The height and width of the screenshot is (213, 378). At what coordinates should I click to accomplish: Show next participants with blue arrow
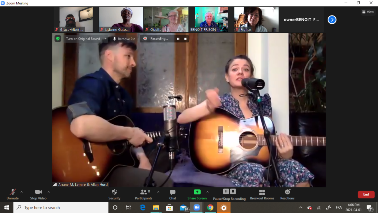click(x=332, y=20)
